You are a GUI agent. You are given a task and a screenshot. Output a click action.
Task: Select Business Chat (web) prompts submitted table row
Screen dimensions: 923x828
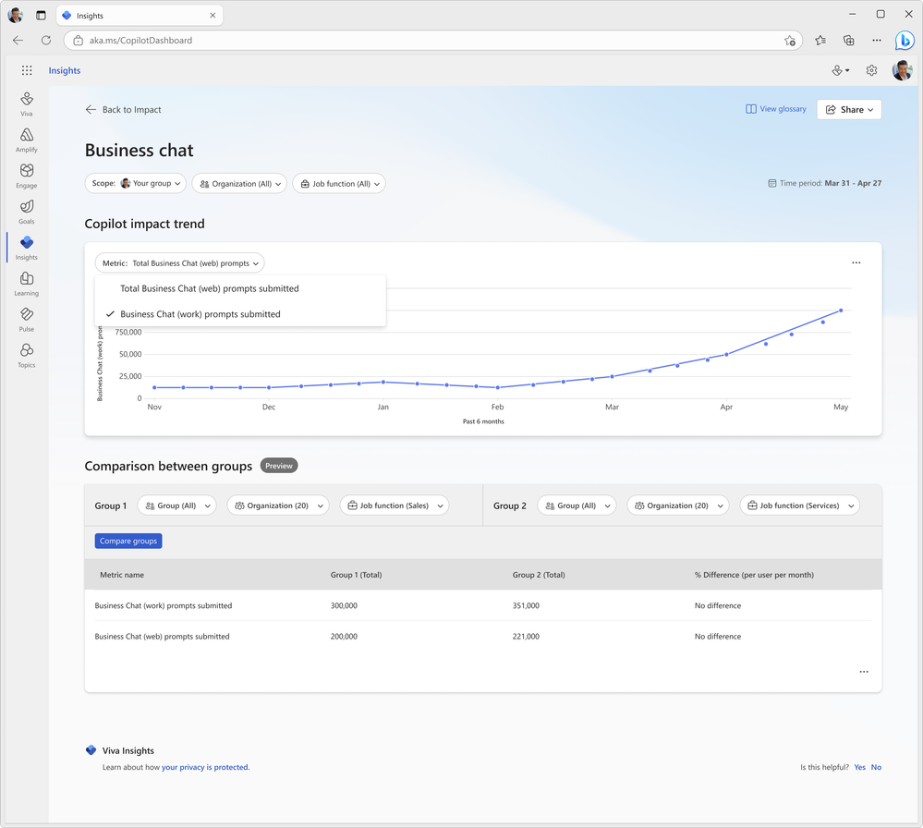pos(482,637)
